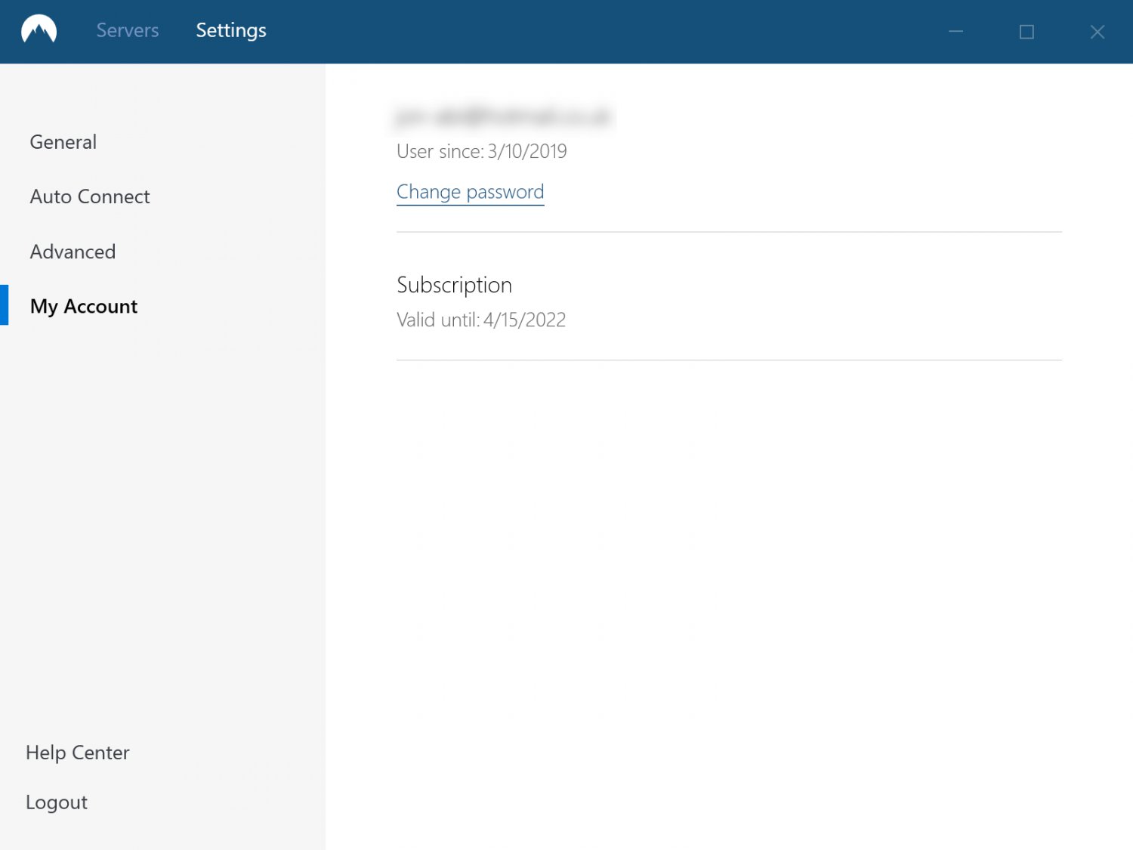This screenshot has height=850, width=1133.
Task: Select the Settings tab in header
Action: 230,31
